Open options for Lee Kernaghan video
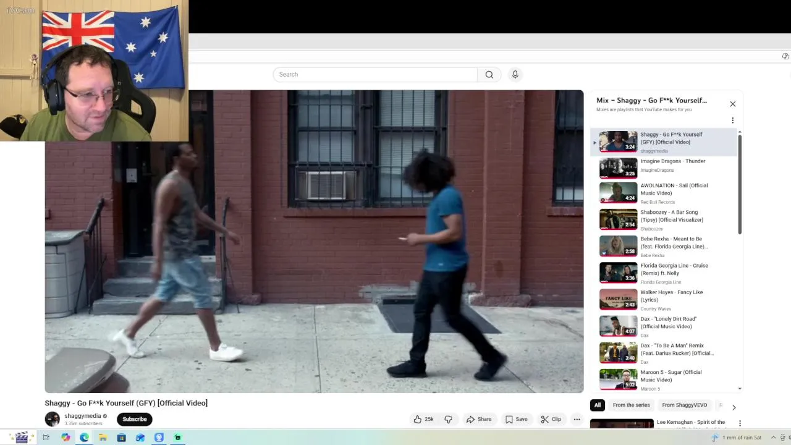Screen dimensions: 791x445 [x=740, y=423]
